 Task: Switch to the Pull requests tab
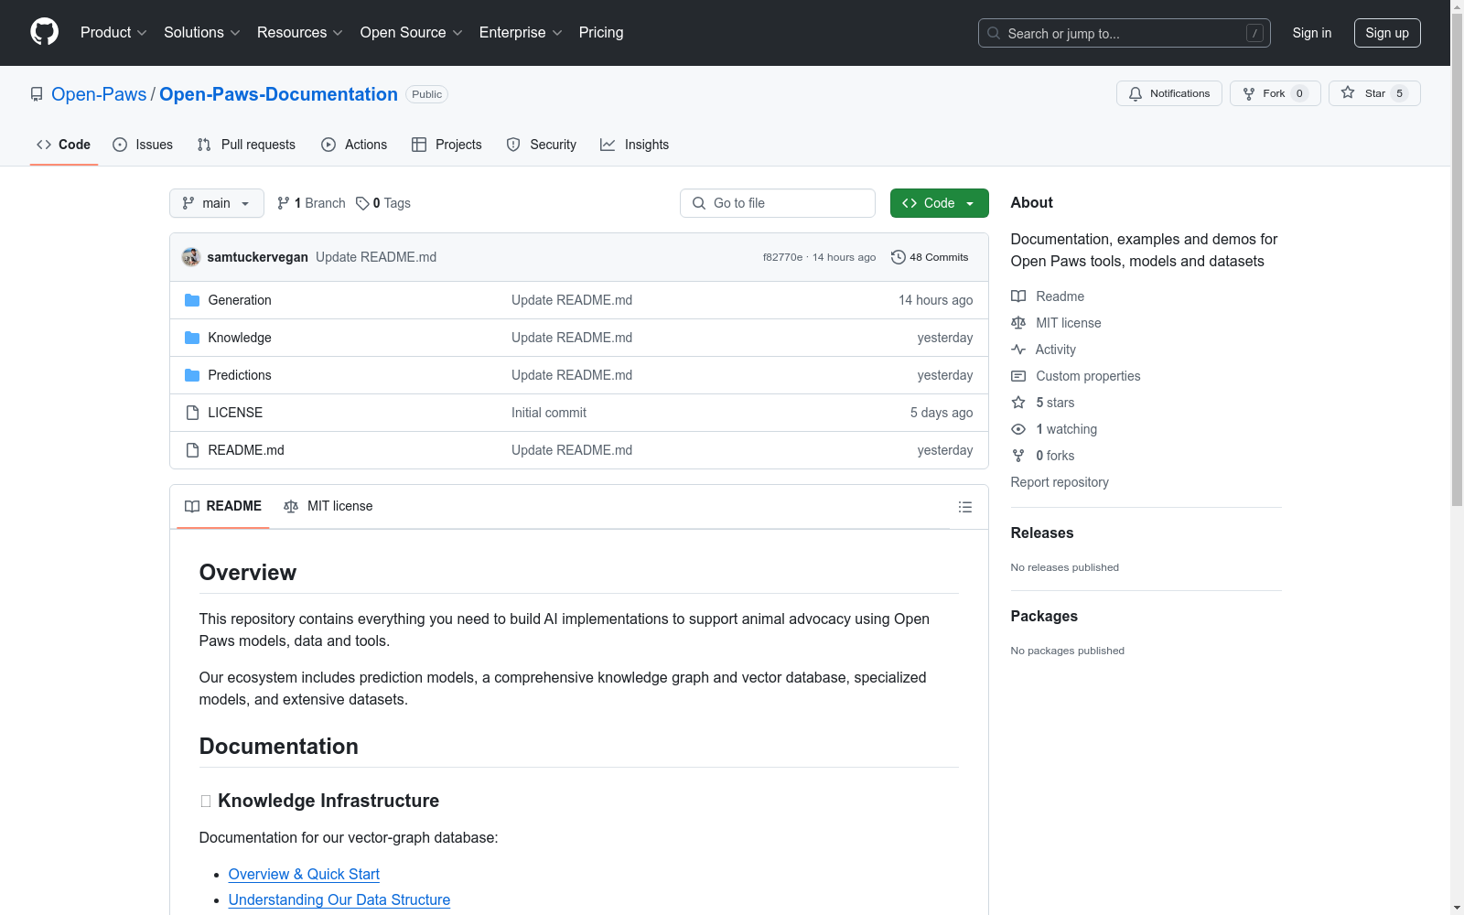click(246, 145)
